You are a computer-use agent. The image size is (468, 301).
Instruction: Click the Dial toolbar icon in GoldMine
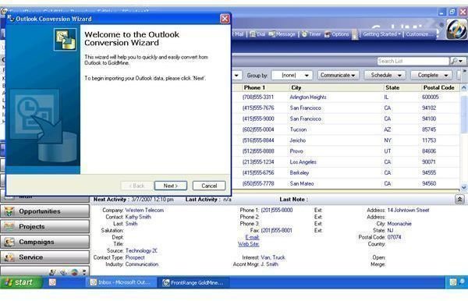pos(257,34)
